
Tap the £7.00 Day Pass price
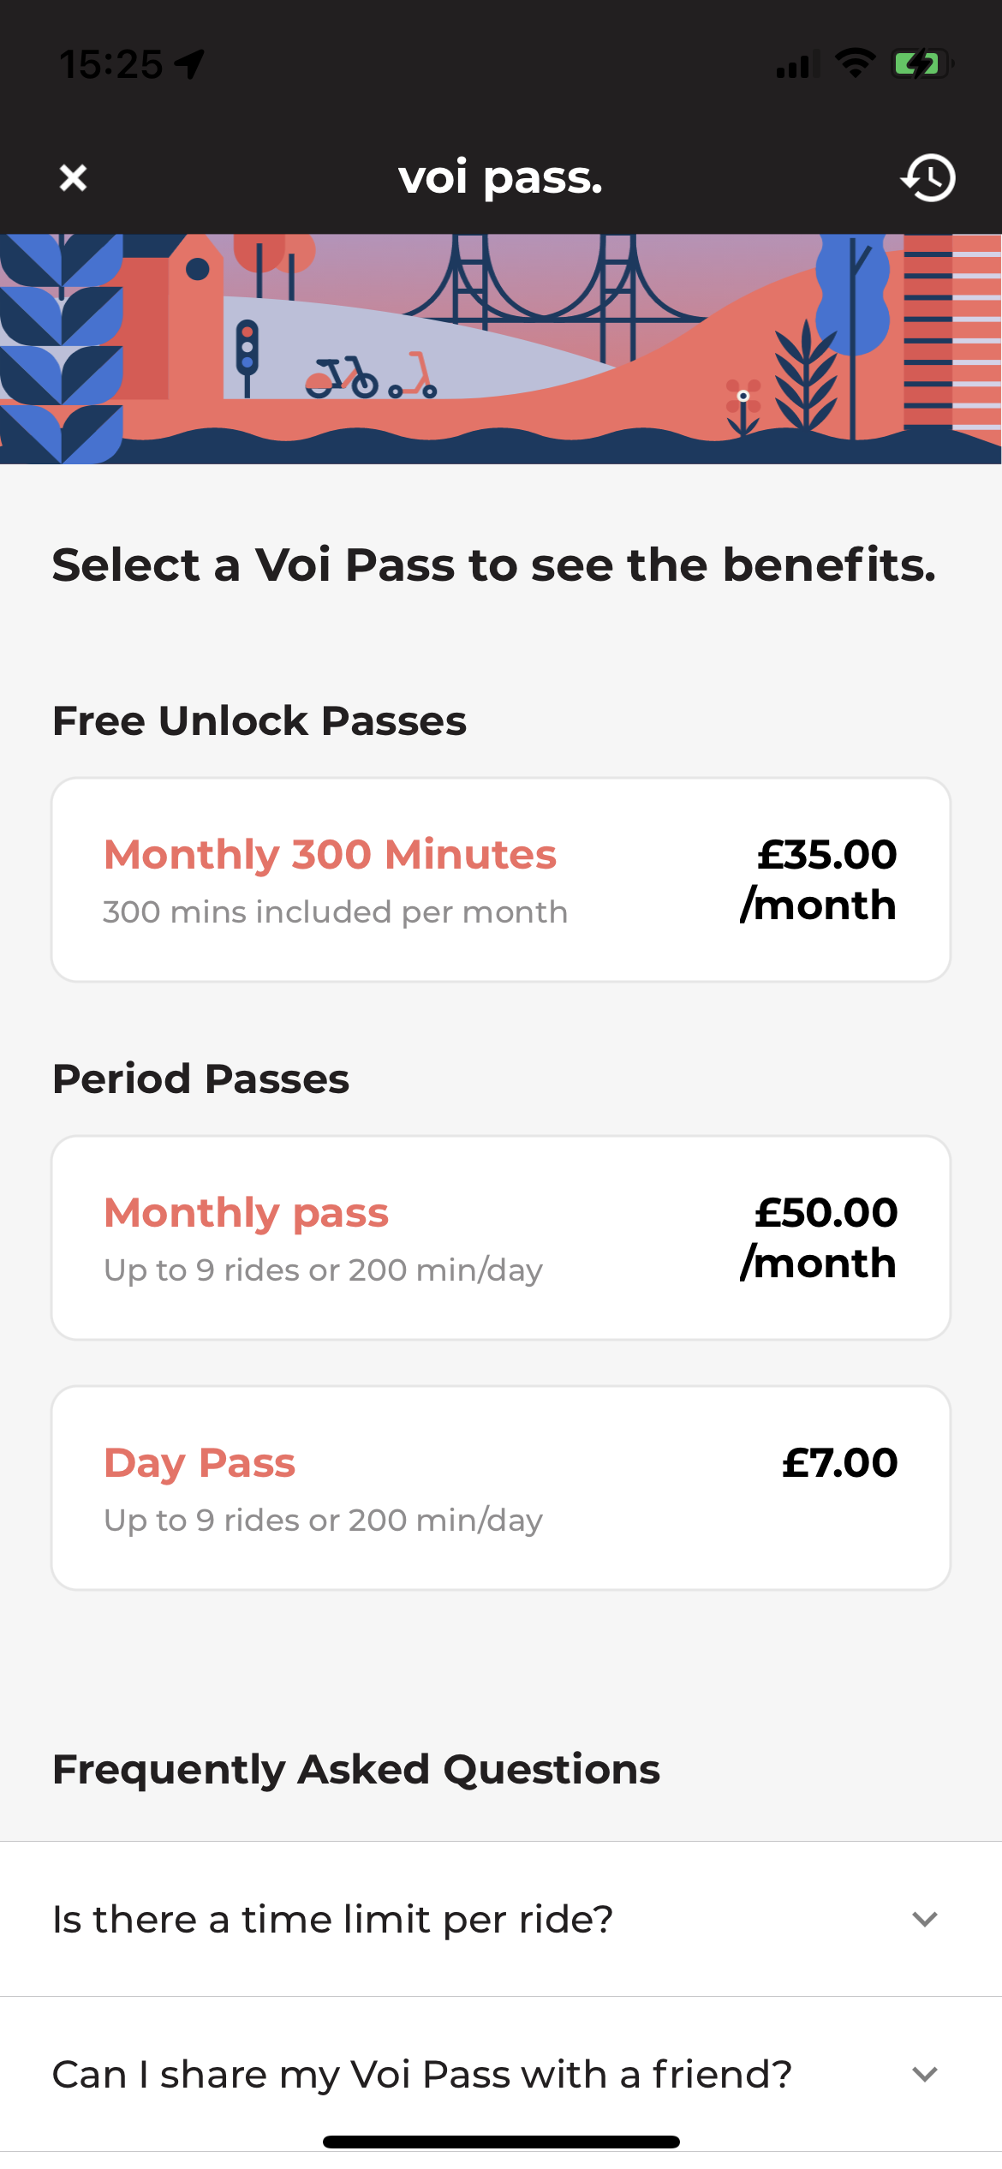(839, 1462)
